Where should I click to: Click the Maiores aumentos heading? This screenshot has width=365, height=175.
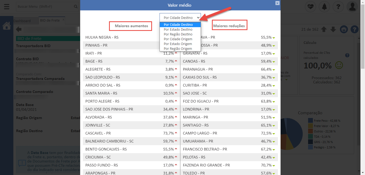pyautogui.click(x=131, y=26)
